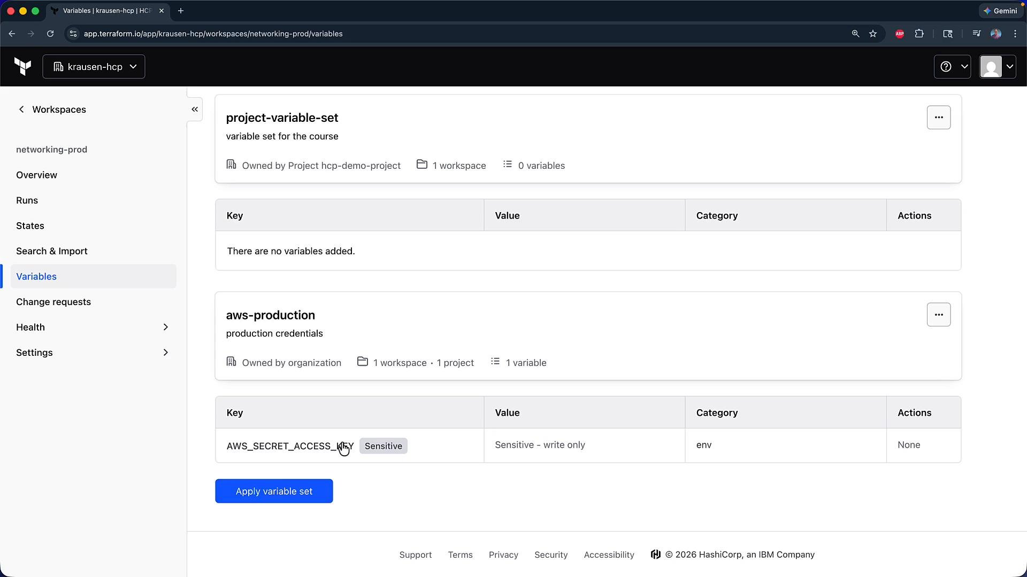Screen dimensions: 1027x577
Task: Open project-variable-set ellipsis actions menu
Action: 939,118
